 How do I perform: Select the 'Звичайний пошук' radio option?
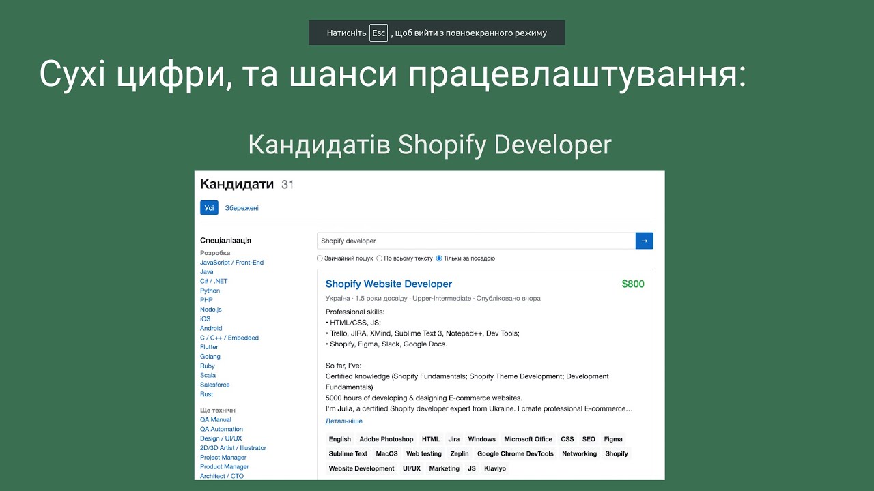coord(345,258)
